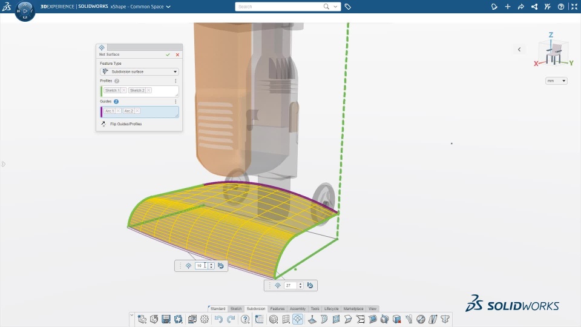
Task: Switch to the Subdivision tab
Action: coord(255,308)
